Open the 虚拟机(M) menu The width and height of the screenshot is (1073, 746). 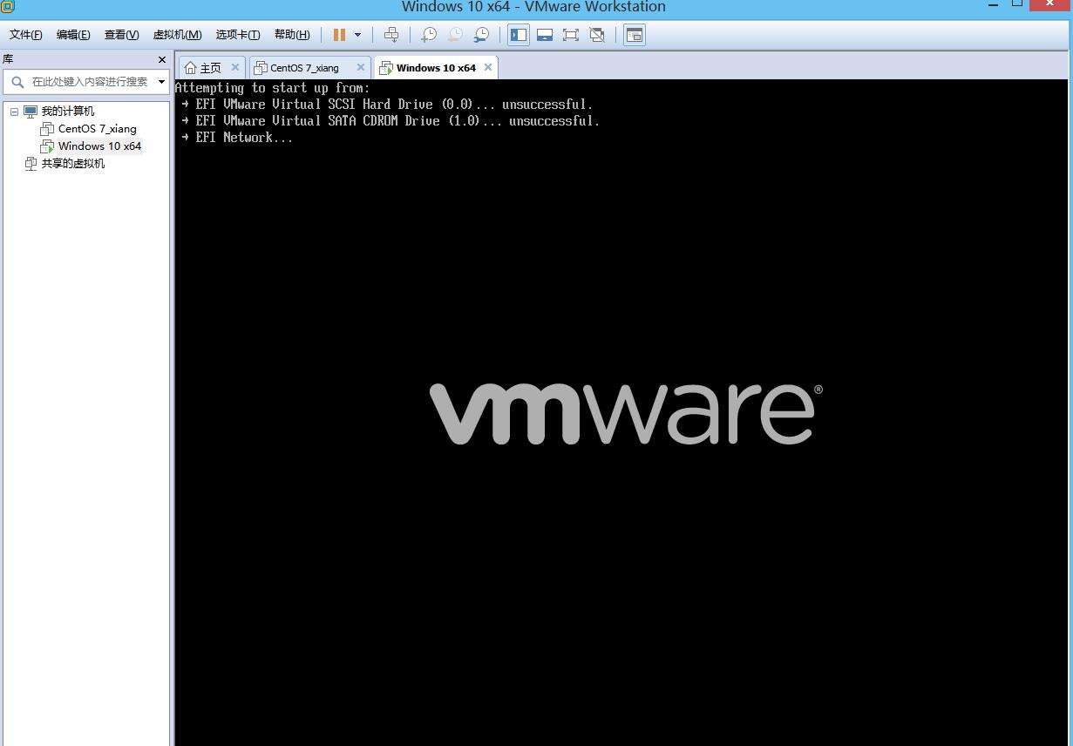pos(177,35)
